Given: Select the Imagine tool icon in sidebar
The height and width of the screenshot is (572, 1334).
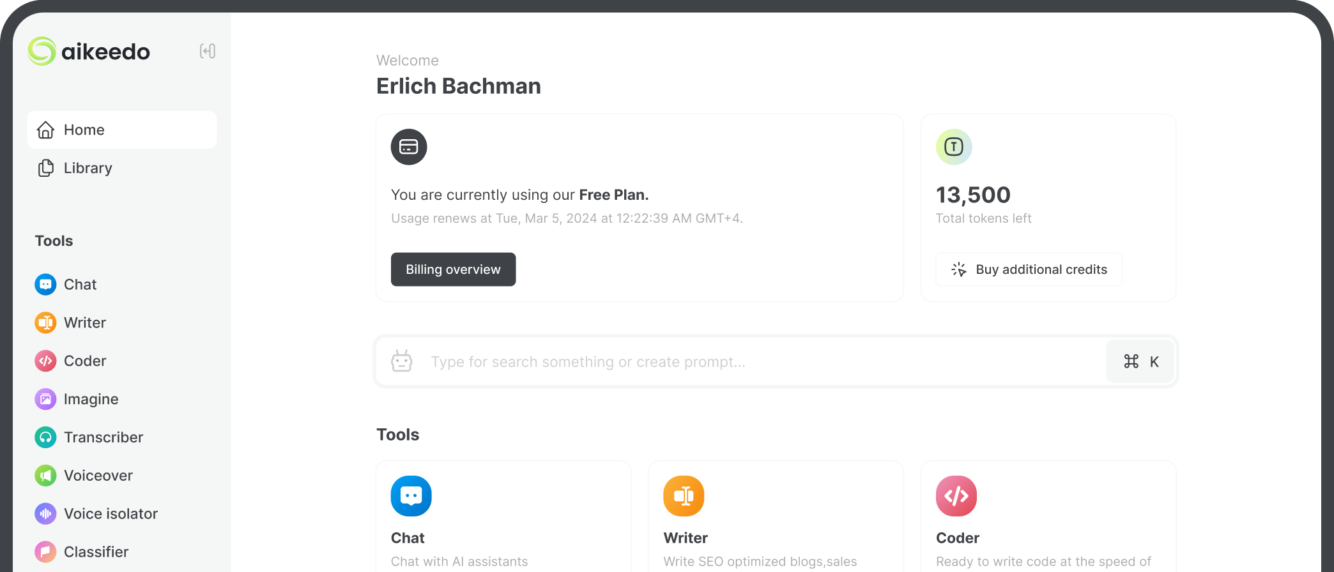Looking at the screenshot, I should click(x=45, y=400).
